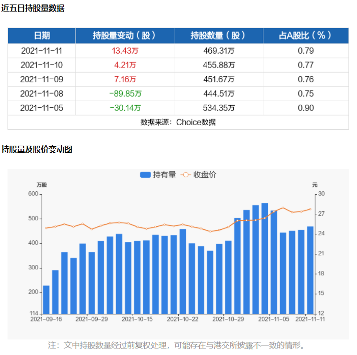
Task: Select date cell 2021-11-05 in table
Action: (x=42, y=108)
